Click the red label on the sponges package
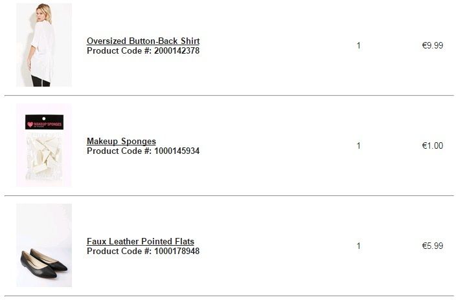467x300 pixels. coord(47,122)
